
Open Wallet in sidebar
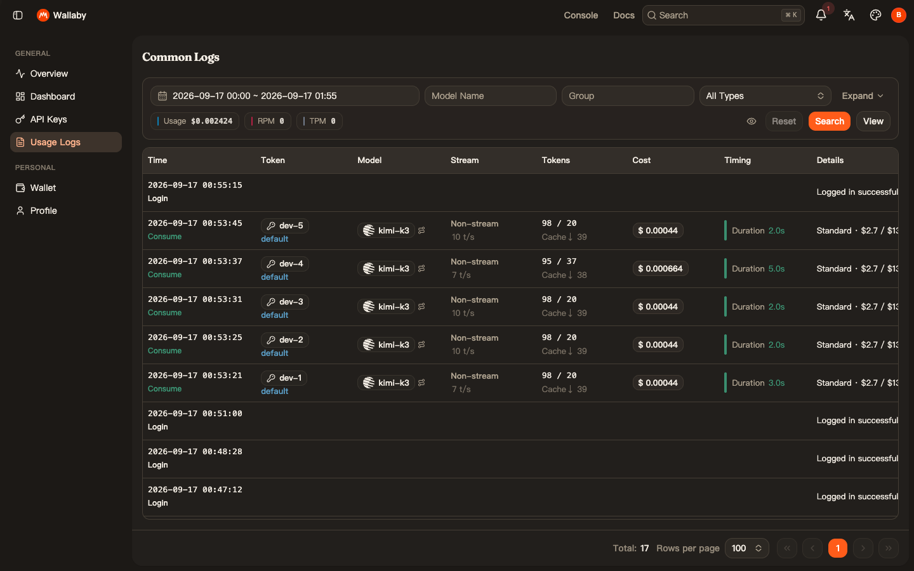66,188
